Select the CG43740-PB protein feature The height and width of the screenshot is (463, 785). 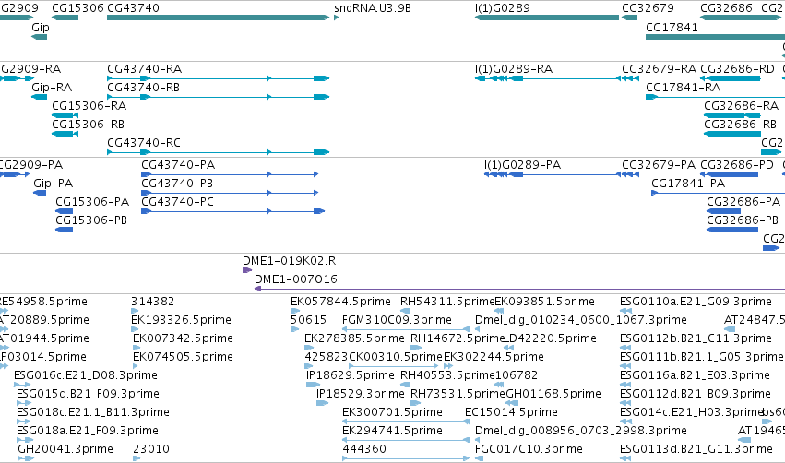(230, 193)
